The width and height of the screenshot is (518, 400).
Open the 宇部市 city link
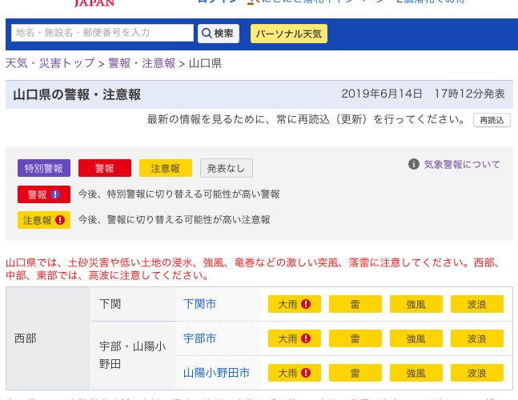click(199, 338)
